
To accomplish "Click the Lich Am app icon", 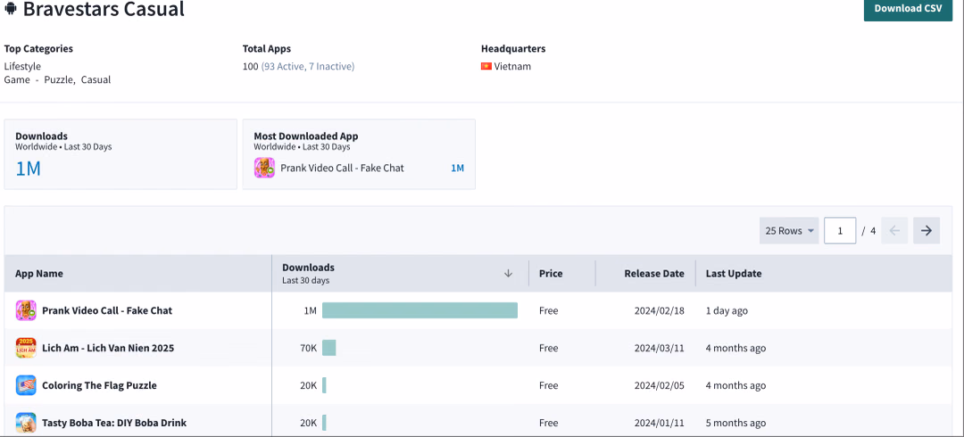I will pyautogui.click(x=26, y=348).
